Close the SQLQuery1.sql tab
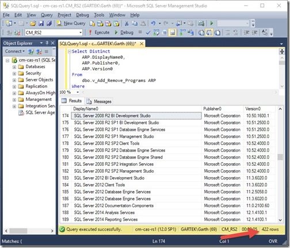Viewport: 290px width, 248px height. 142,44
